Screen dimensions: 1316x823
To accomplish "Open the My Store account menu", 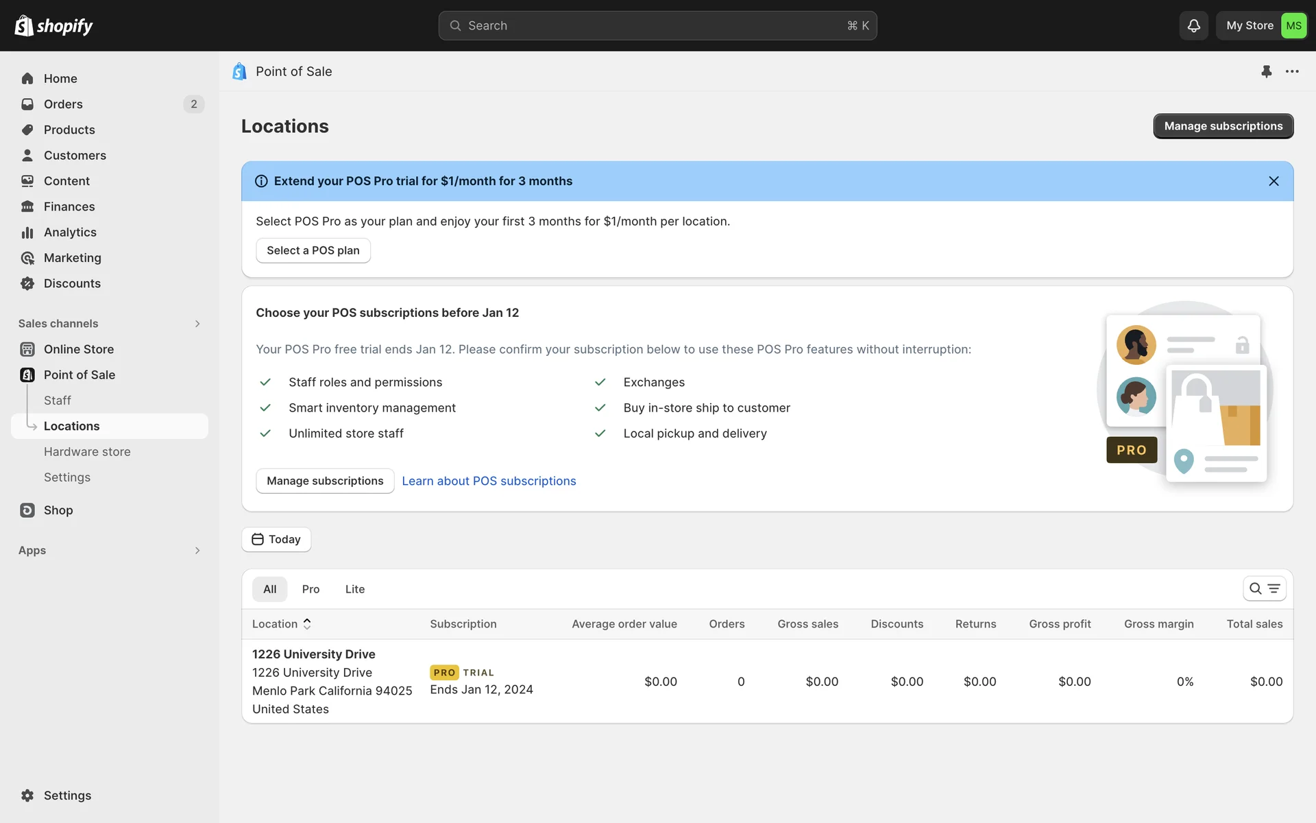I will [x=1262, y=25].
